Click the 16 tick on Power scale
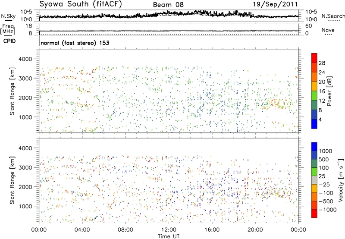Viewport: 345px width, 239px height. 322,91
